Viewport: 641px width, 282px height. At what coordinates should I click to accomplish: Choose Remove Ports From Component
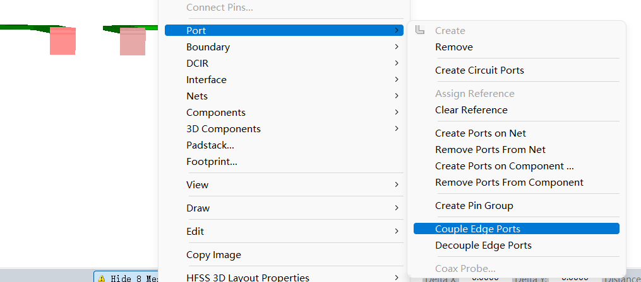coord(509,183)
